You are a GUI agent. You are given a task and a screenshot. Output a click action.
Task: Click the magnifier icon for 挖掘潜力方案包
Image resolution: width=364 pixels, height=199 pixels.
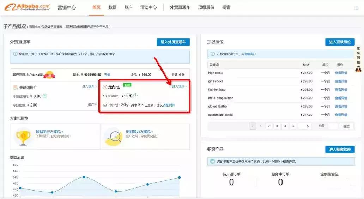click(x=114, y=137)
